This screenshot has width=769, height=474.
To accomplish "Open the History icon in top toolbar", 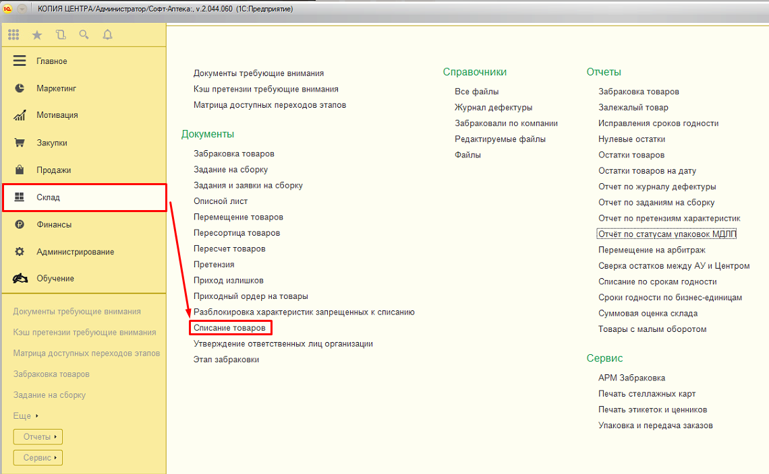I will click(61, 35).
